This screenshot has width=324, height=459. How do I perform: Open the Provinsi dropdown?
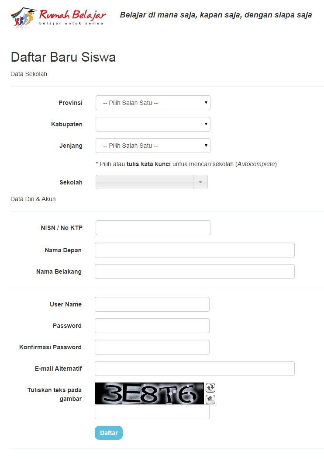coord(153,103)
